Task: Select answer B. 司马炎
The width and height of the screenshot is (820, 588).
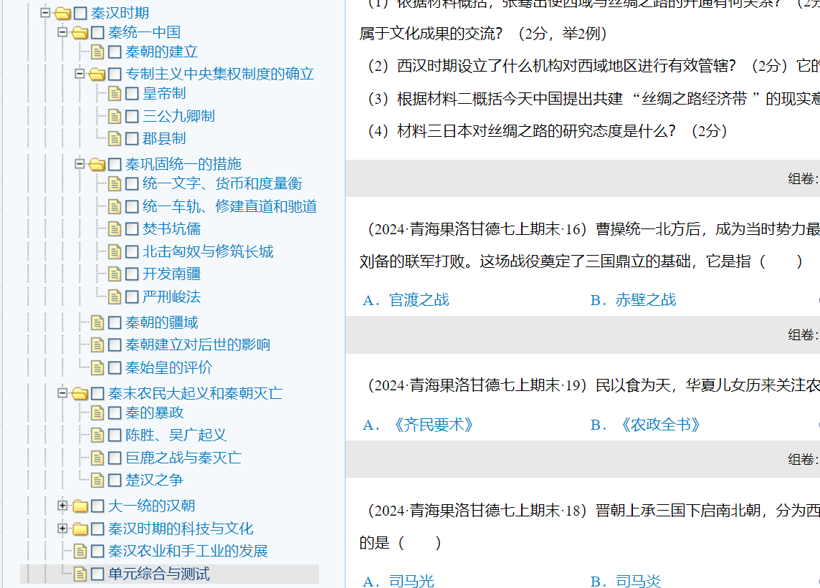Action: [626, 581]
